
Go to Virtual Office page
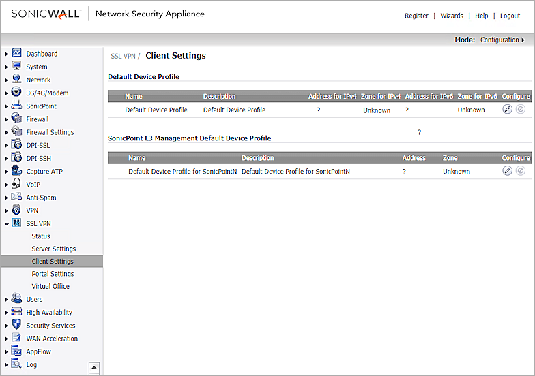coord(50,286)
